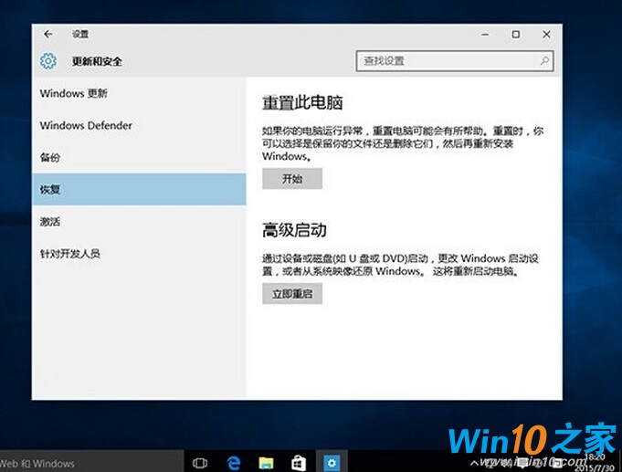Screen dimensions: 622x472
Task: Click the 重置此电脑 heading
Action: pos(302,102)
